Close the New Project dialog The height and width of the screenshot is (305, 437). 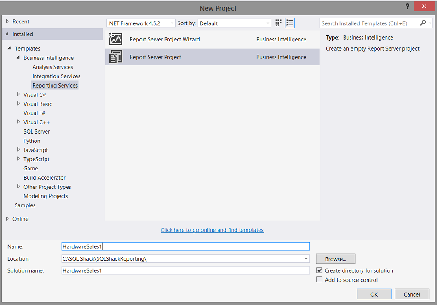click(x=424, y=6)
